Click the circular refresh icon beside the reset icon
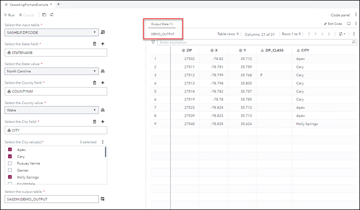 (52, 15)
